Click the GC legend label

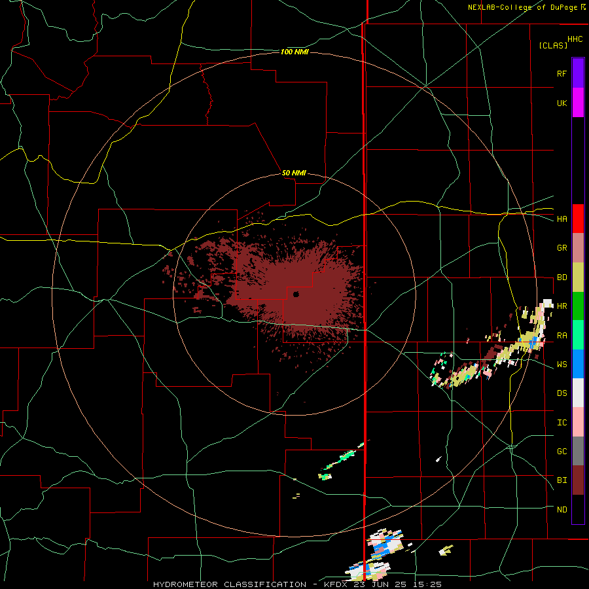point(562,452)
